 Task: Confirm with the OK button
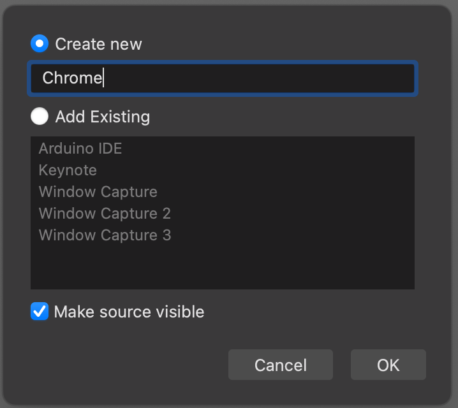coord(388,365)
